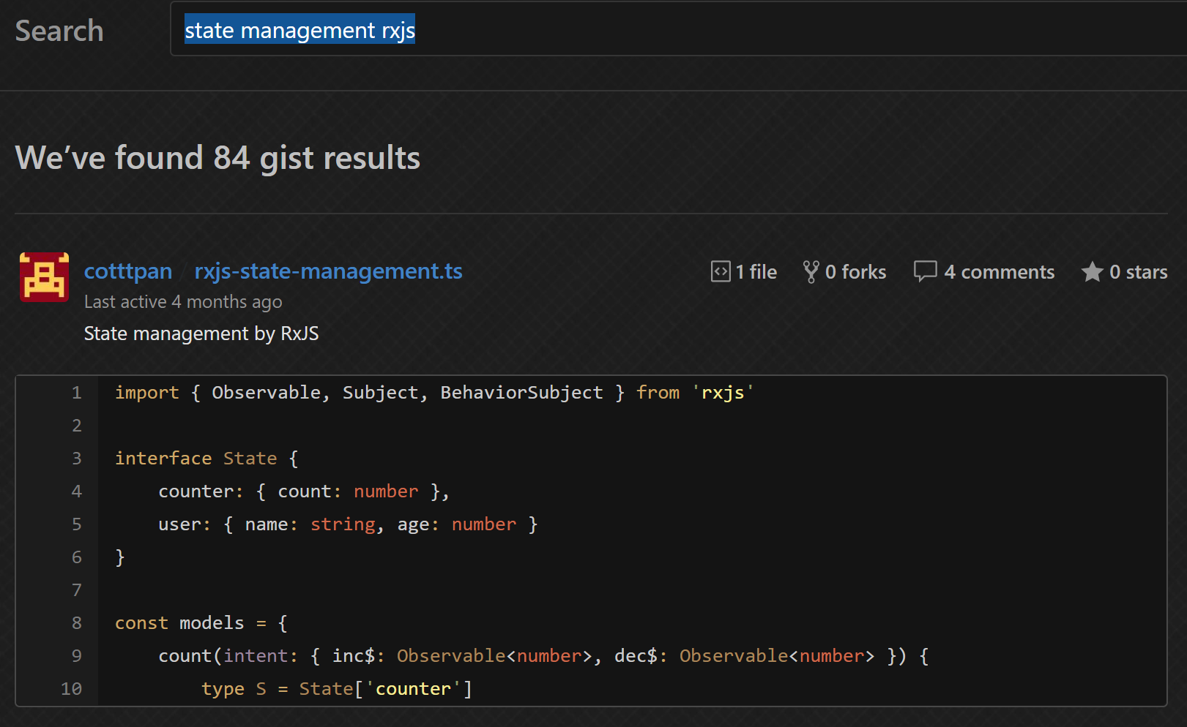Viewport: 1187px width, 727px height.
Task: Click the "Search" heading label
Action: click(59, 31)
